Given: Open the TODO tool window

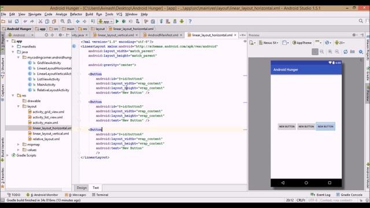Looking at the screenshot, I should tap(14, 195).
